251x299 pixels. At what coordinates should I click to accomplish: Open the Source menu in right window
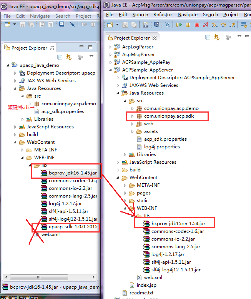coord(140,15)
